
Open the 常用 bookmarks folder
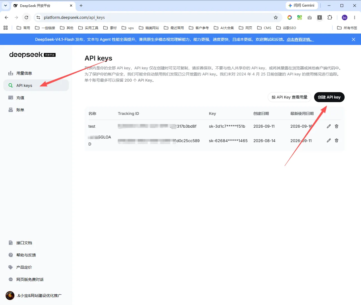click(23, 28)
